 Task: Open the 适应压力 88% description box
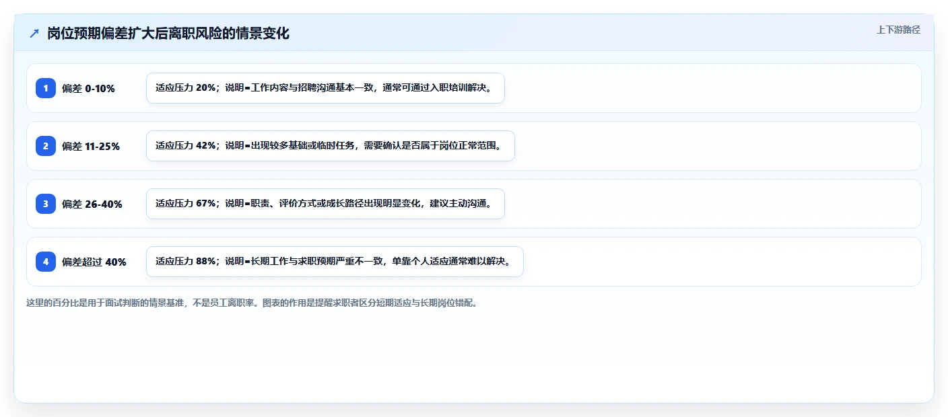[x=335, y=262]
